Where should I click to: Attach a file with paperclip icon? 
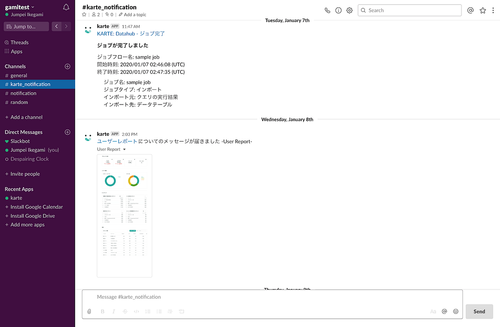point(89,311)
